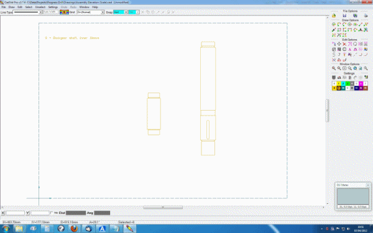Click the Auto Width field in toolbar
Screen dimensions: 373x233
(50, 12)
